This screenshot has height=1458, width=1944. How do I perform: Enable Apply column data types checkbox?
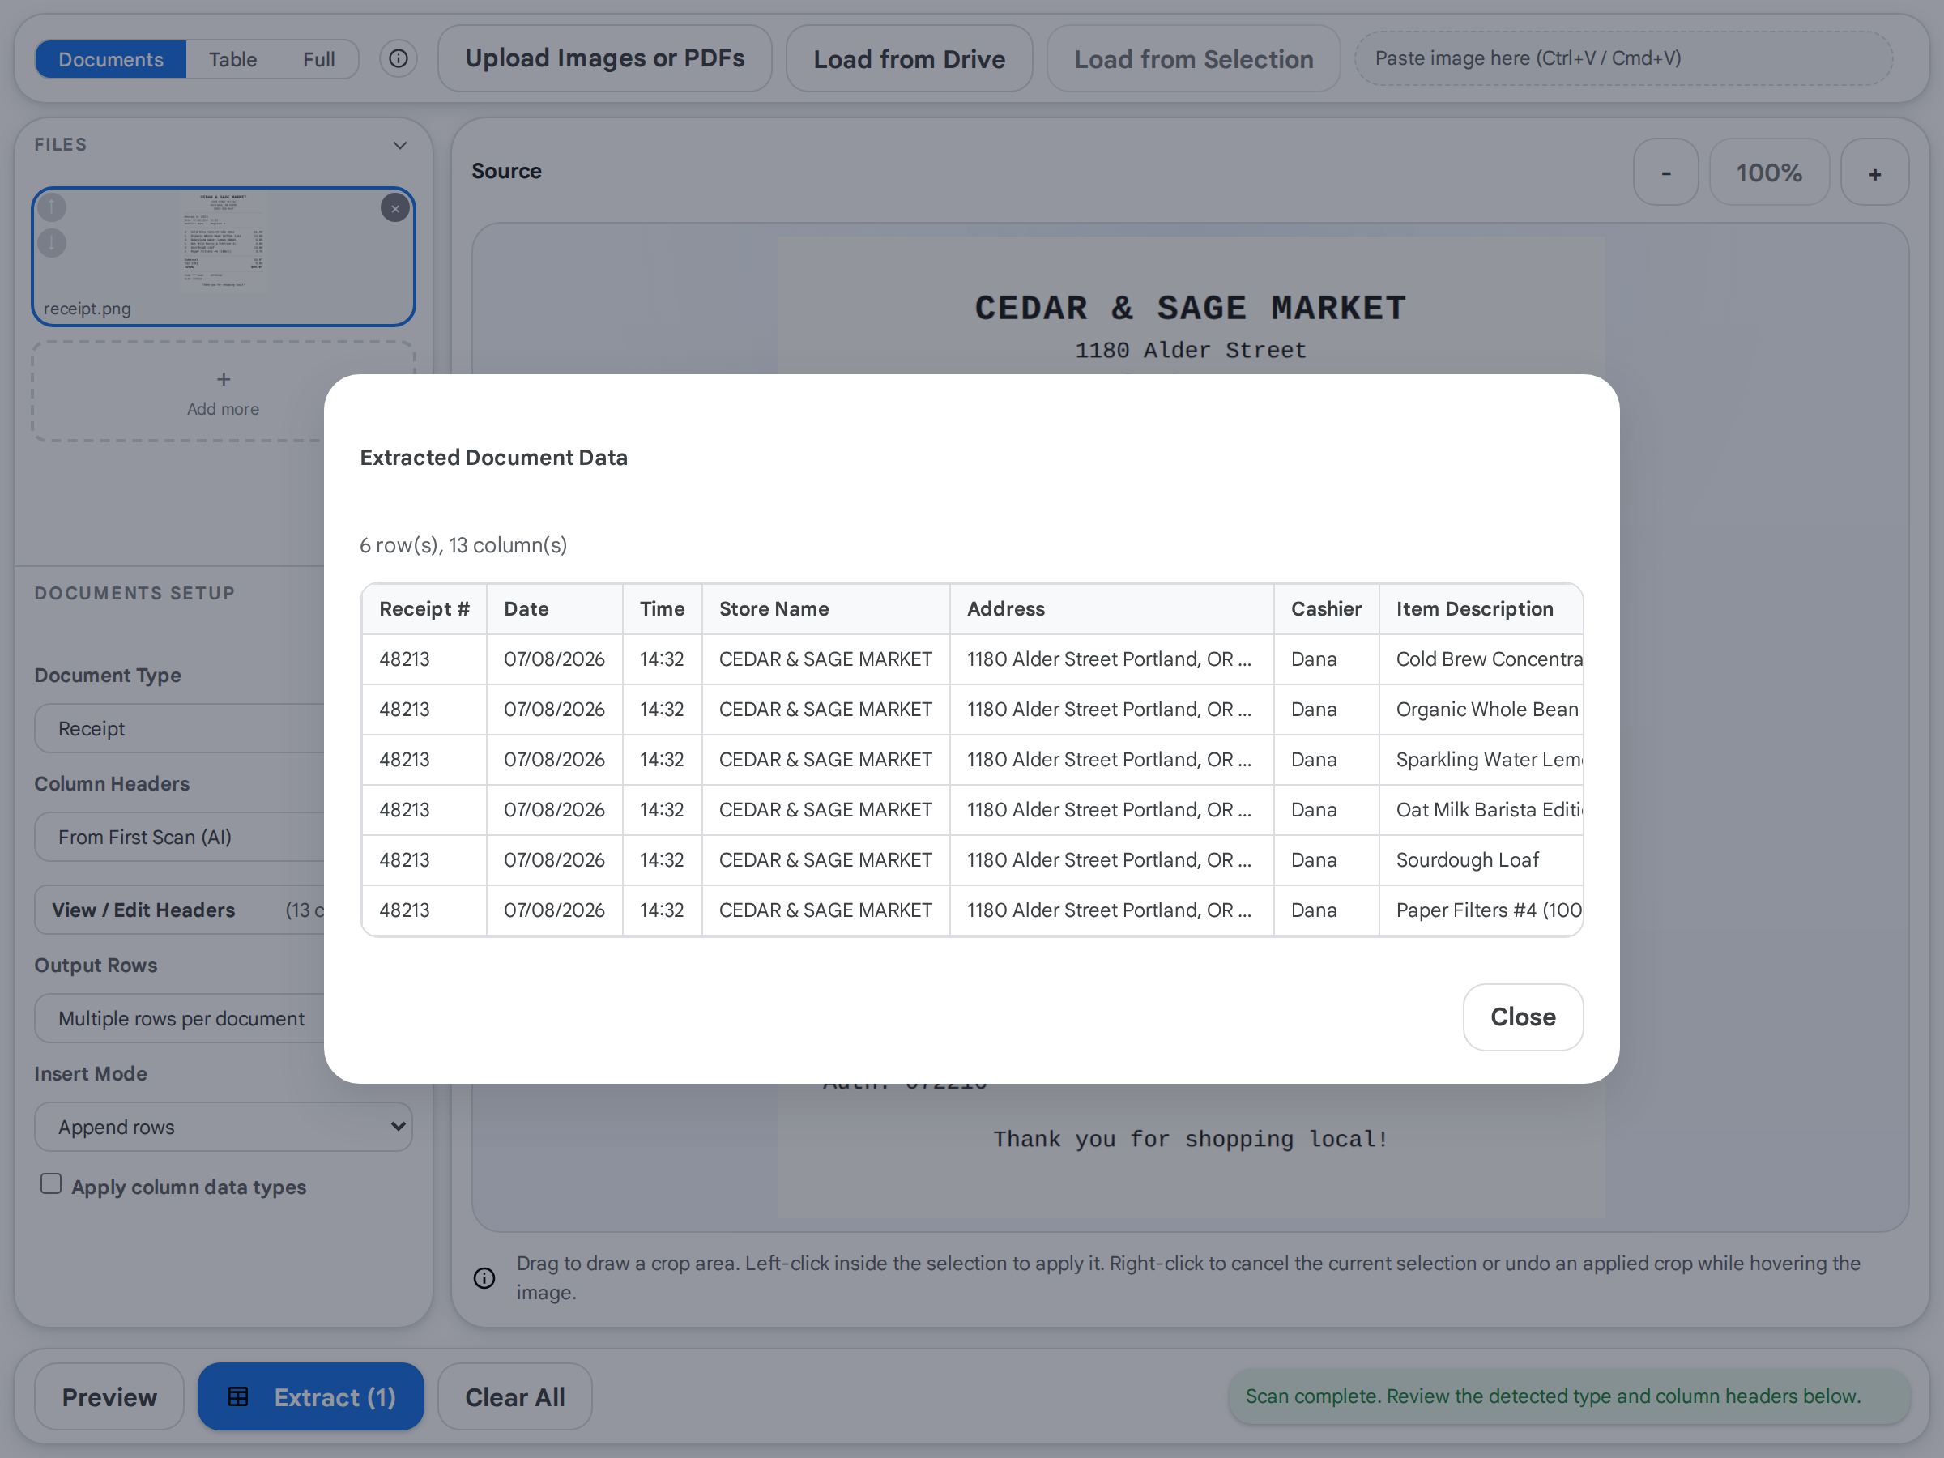pyautogui.click(x=51, y=1185)
